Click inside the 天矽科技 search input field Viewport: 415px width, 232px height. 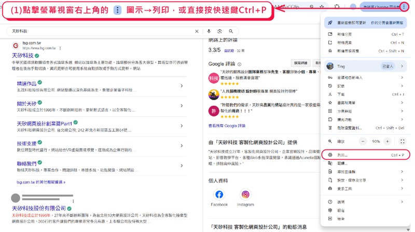(x=101, y=31)
